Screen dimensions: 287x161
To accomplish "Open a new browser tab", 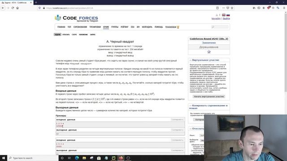I will click(36, 2).
